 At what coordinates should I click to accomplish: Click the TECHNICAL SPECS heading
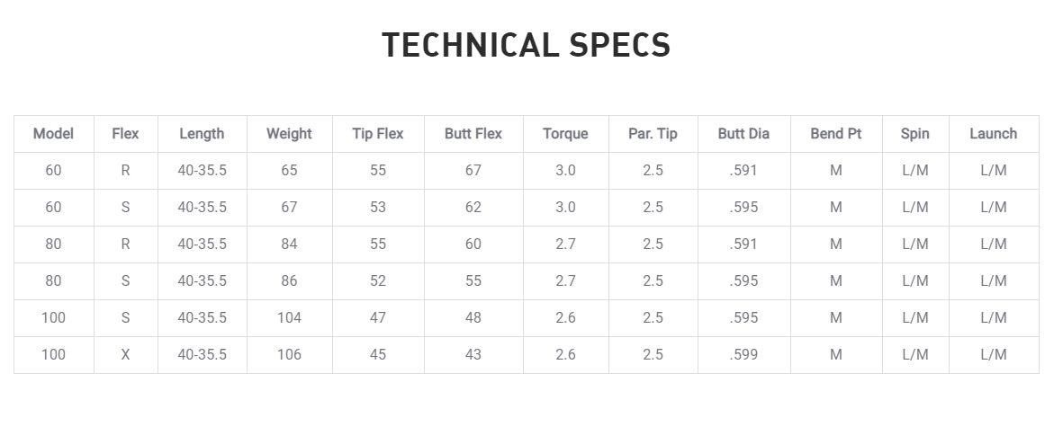click(x=527, y=45)
